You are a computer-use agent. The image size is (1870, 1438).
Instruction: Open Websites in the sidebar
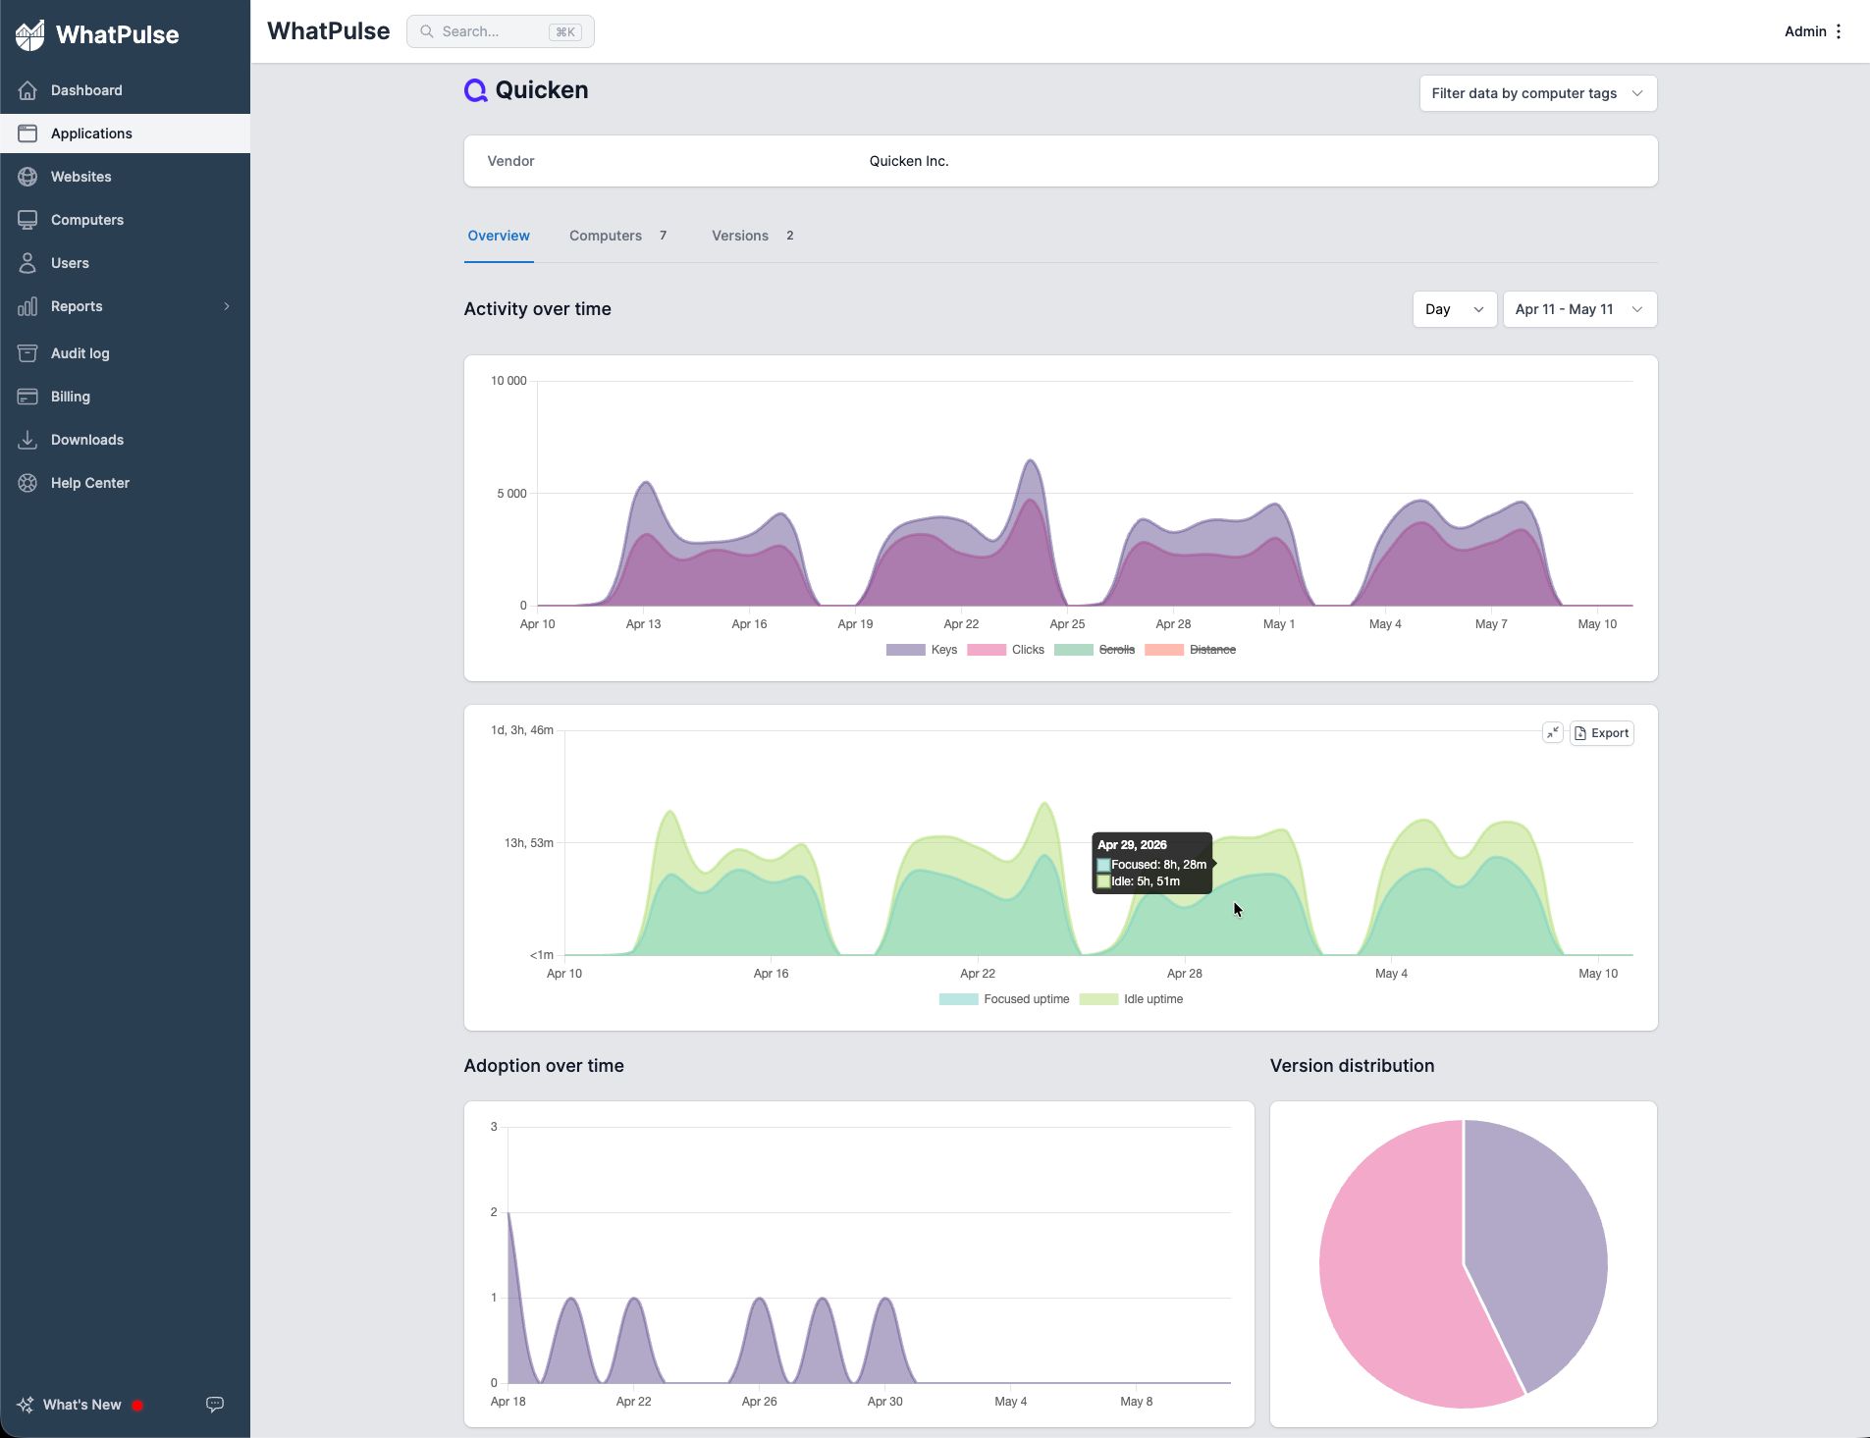tap(125, 177)
